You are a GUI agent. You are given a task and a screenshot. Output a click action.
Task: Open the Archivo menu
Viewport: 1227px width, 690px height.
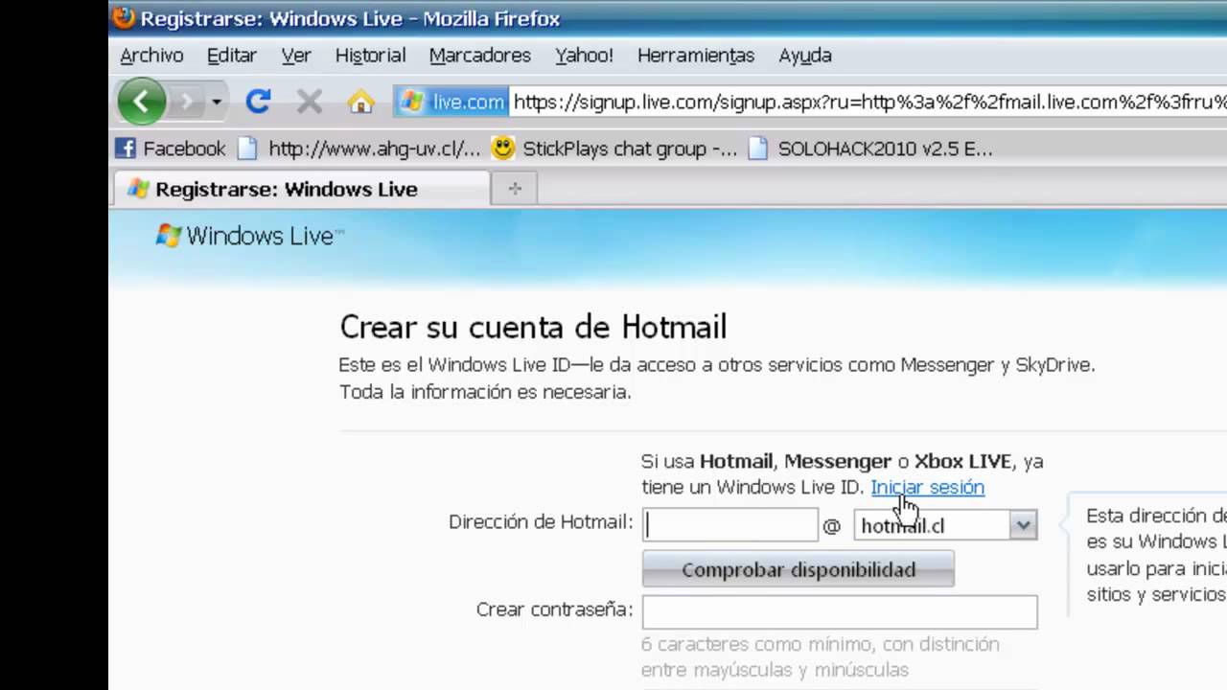coord(151,56)
